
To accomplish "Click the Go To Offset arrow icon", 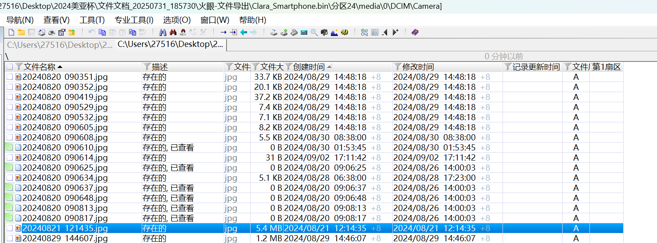I will click(x=223, y=32).
